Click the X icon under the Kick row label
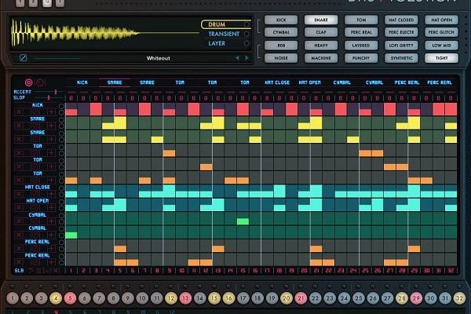This screenshot has height=314, width=471. point(18,112)
